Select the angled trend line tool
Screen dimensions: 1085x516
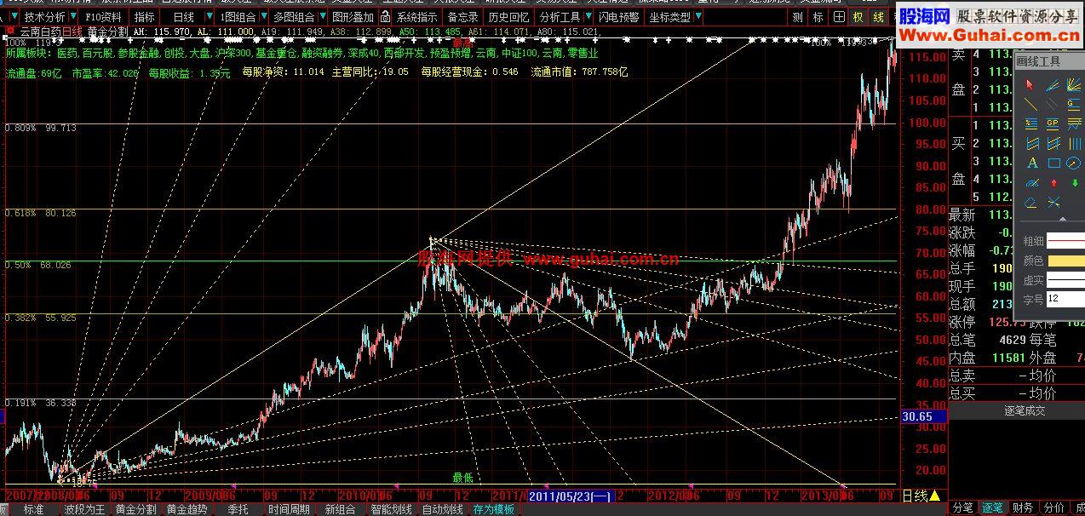click(x=1053, y=85)
